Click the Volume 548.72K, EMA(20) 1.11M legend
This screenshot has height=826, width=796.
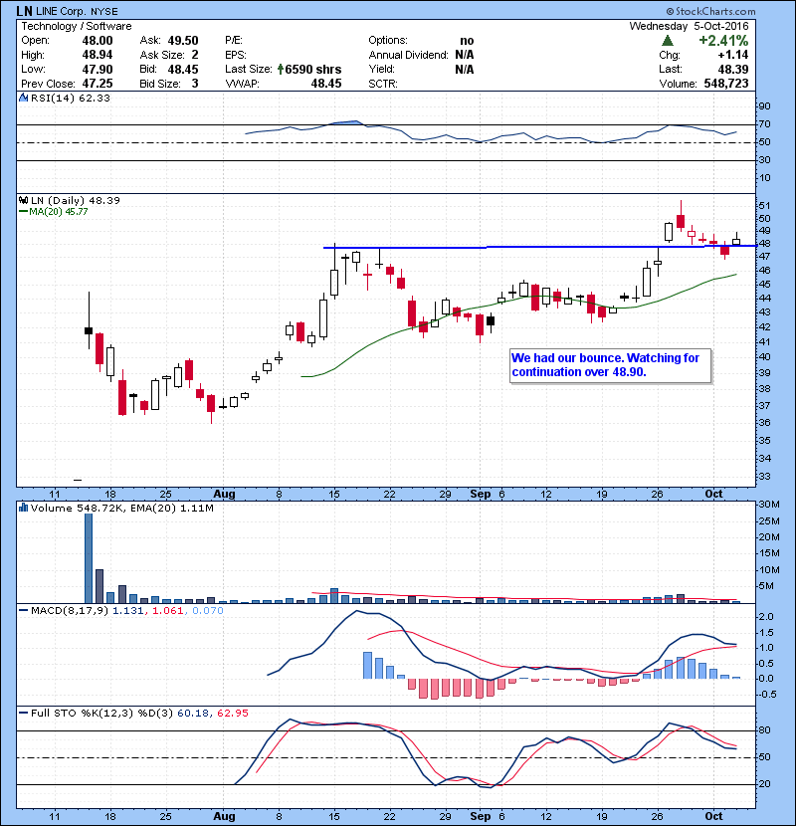click(121, 508)
